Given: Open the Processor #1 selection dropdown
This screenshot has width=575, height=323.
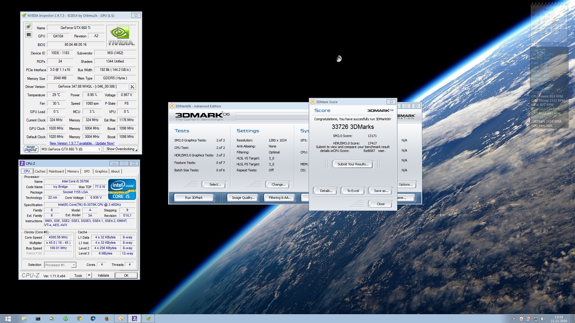Looking at the screenshot, I should click(x=60, y=265).
